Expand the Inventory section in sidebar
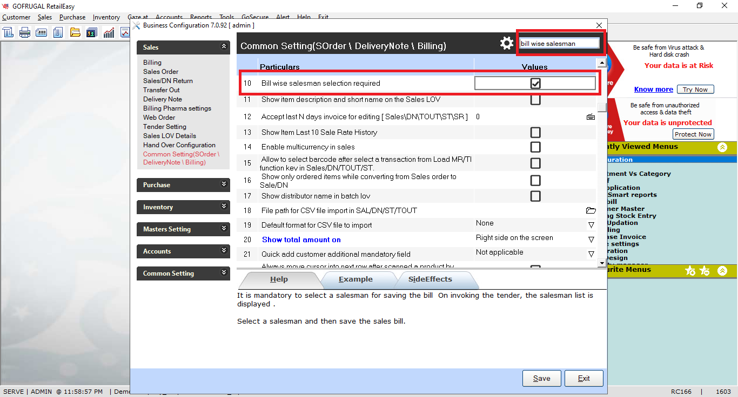The height and width of the screenshot is (397, 738). click(x=224, y=207)
